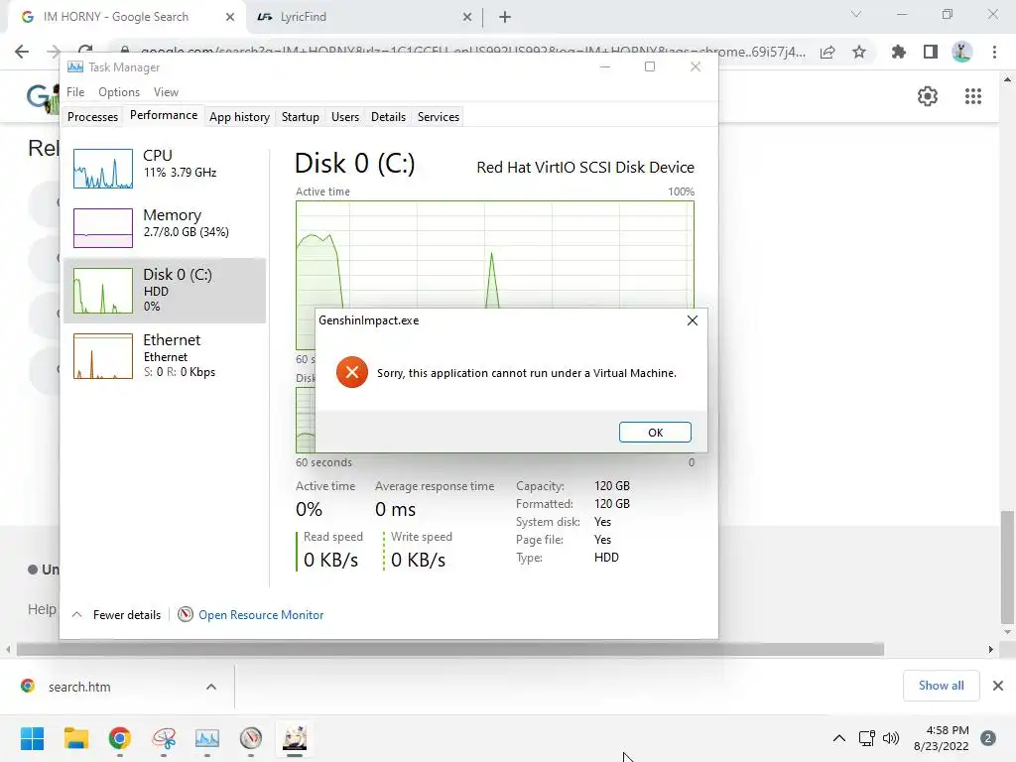Image resolution: width=1016 pixels, height=762 pixels.
Task: Open File Explorer from the taskbar
Action: pyautogui.click(x=75, y=738)
